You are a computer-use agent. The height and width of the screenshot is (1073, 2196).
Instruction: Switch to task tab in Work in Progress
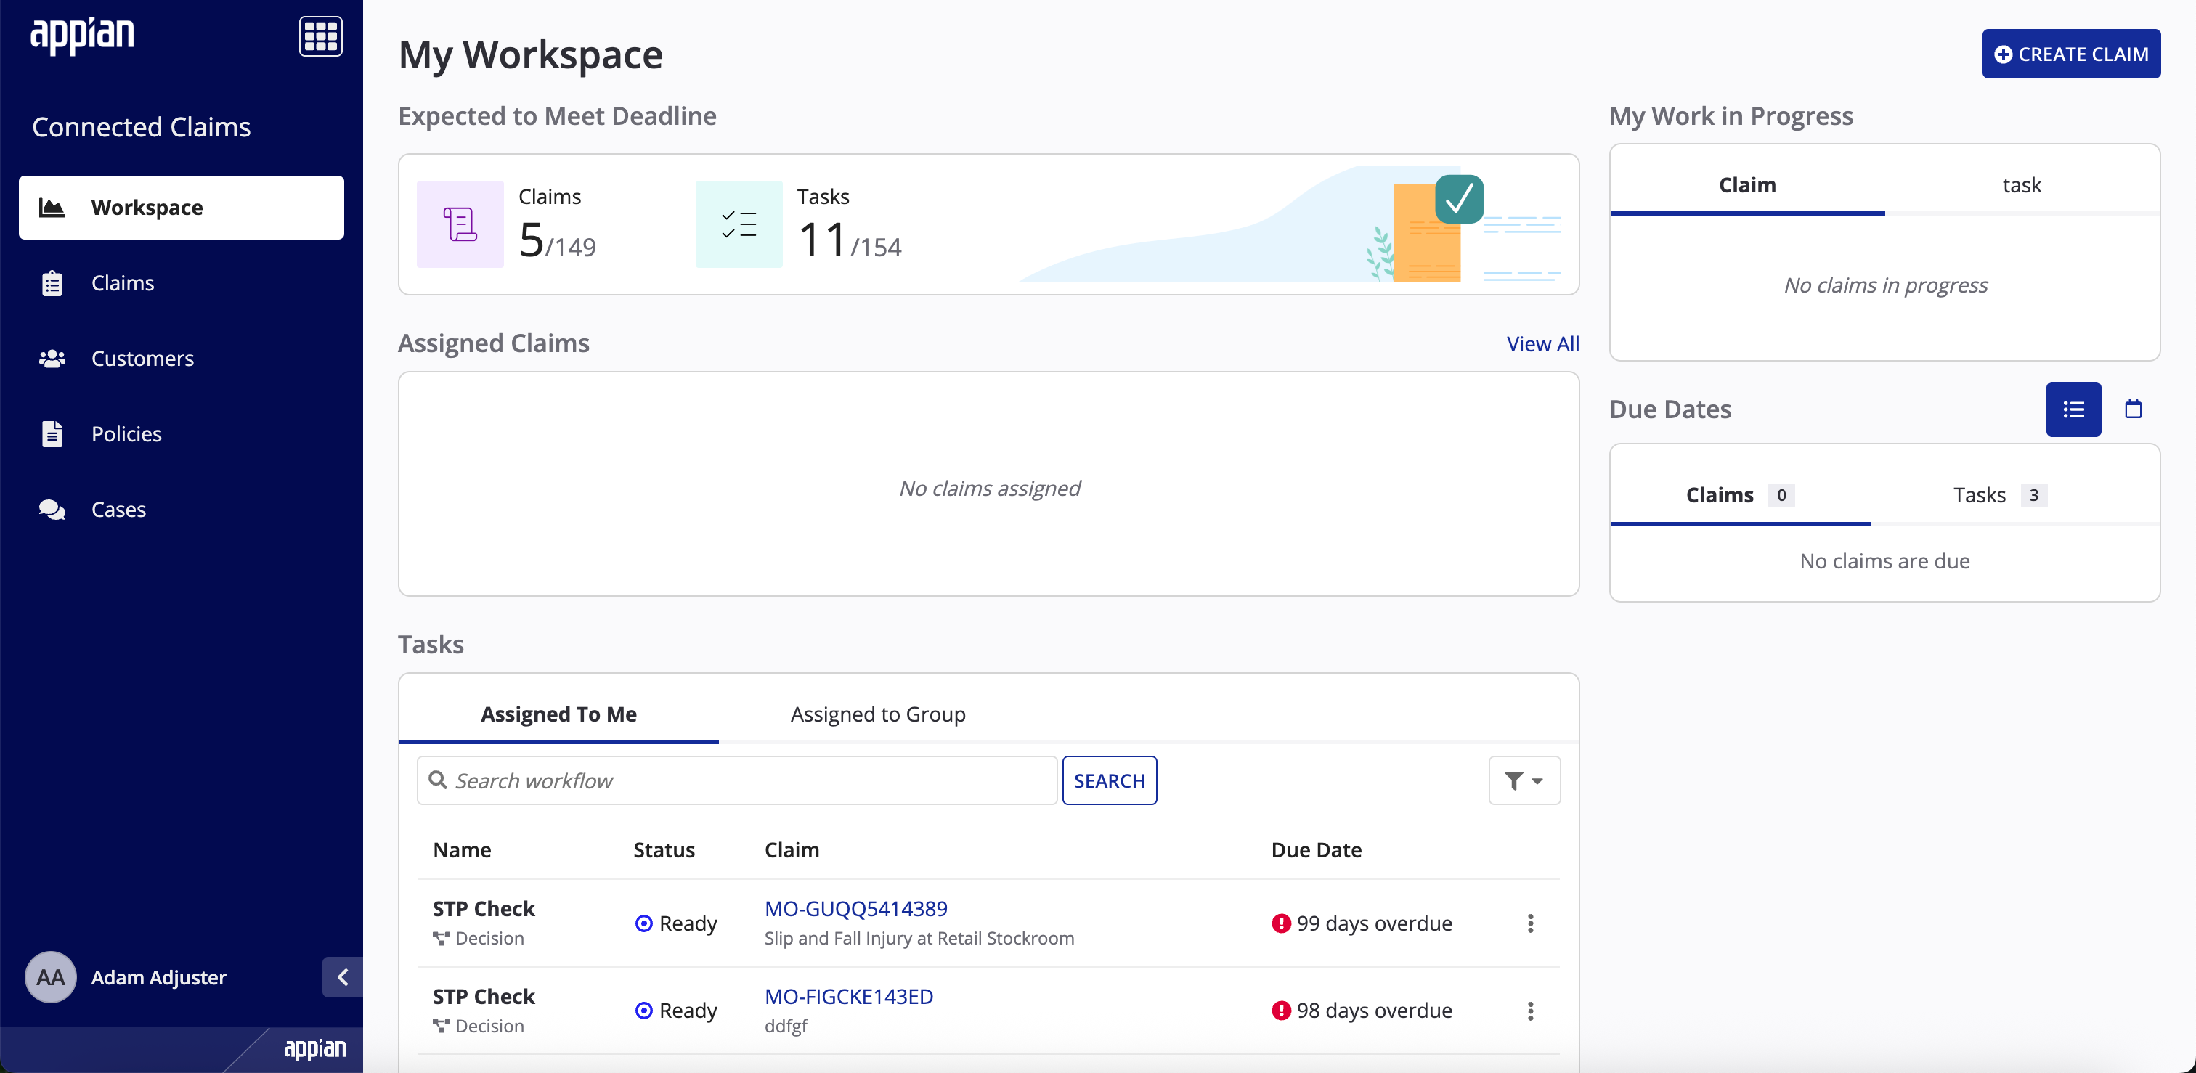(x=2021, y=184)
